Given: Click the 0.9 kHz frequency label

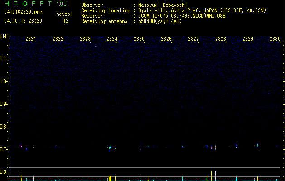Looking at the screenshot, I should coord(4,104).
